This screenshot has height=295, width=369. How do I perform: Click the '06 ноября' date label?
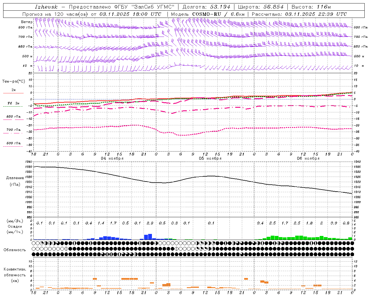(308, 158)
